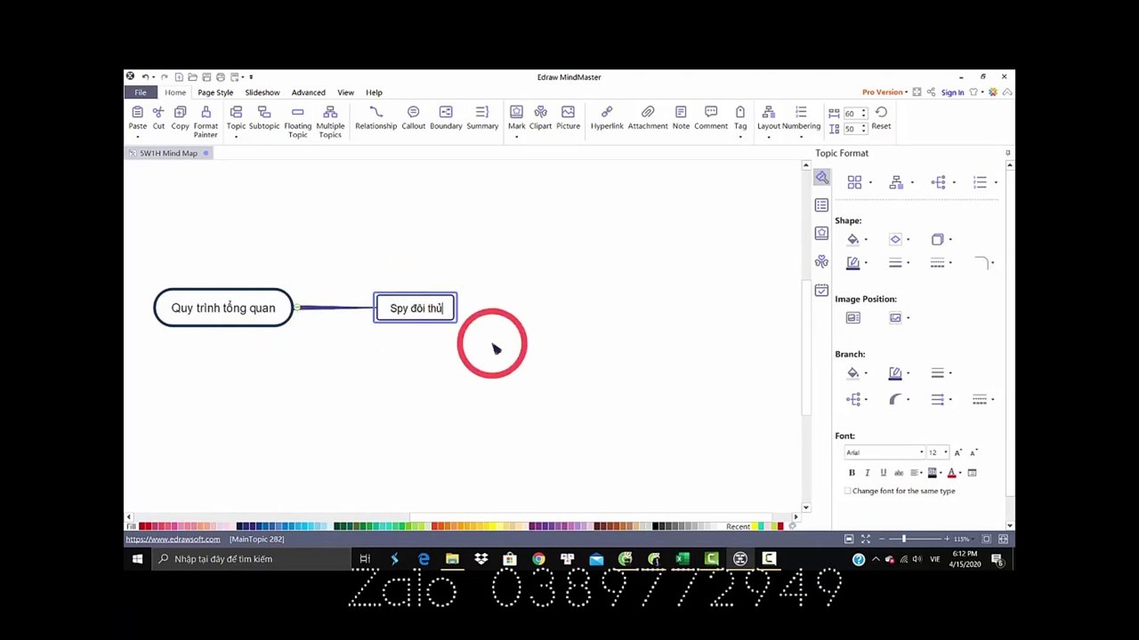1139x640 pixels.
Task: Open the File menu
Action: pos(141,92)
